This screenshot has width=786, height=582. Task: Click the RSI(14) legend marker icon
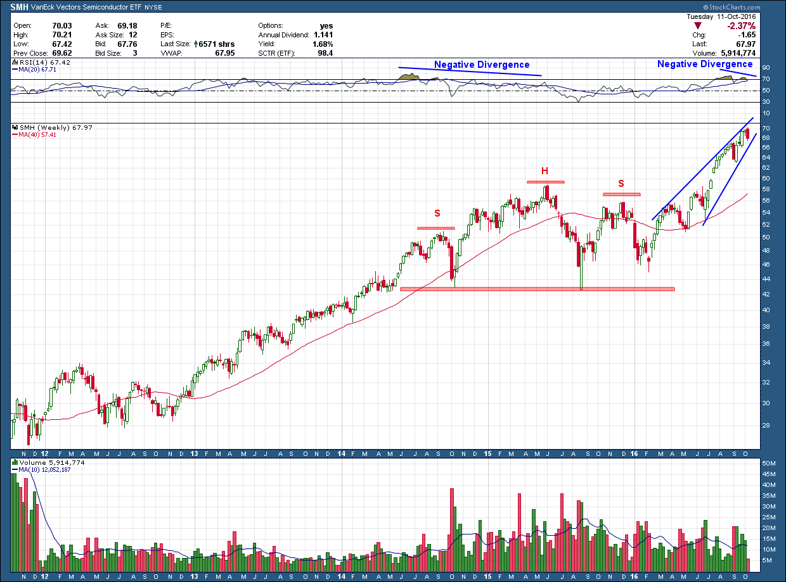pyautogui.click(x=16, y=62)
